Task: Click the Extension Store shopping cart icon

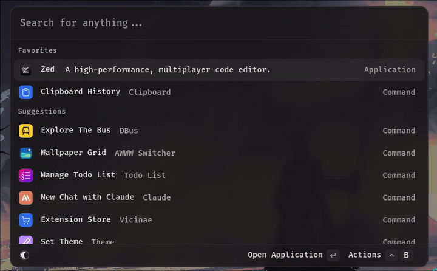Action: pyautogui.click(x=25, y=220)
